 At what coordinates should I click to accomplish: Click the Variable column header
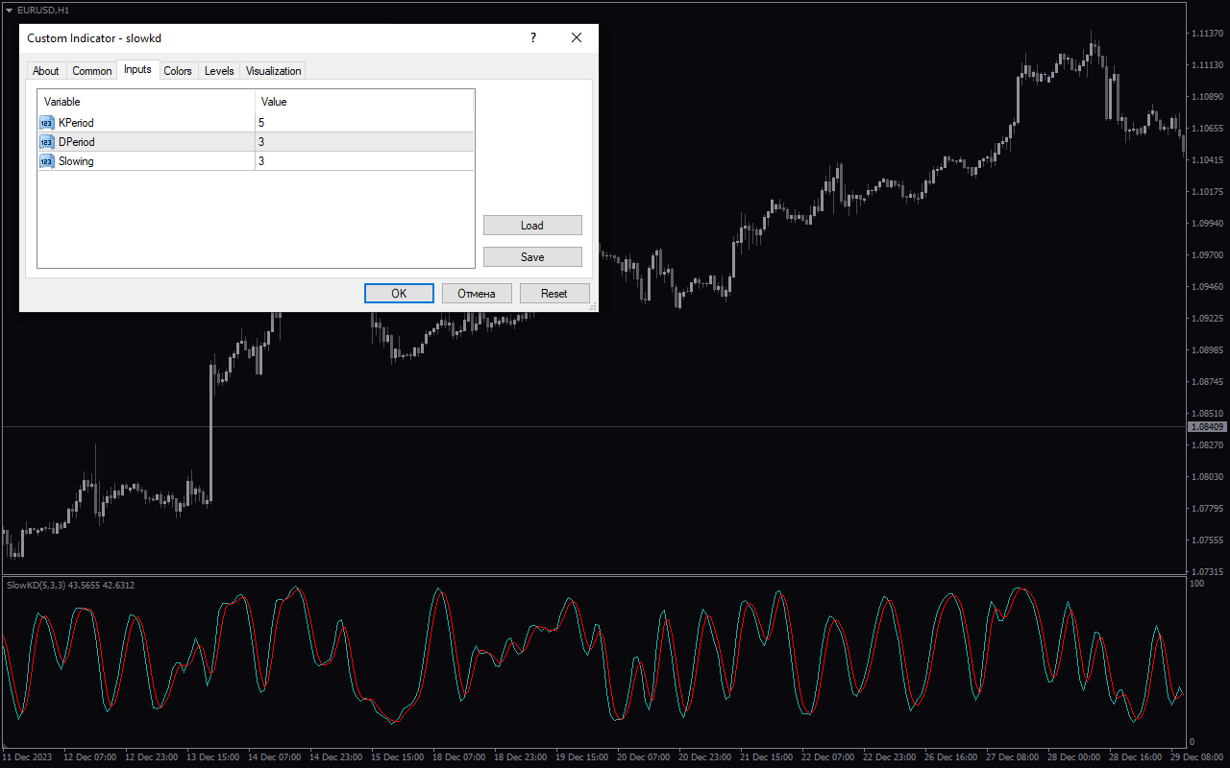(146, 102)
